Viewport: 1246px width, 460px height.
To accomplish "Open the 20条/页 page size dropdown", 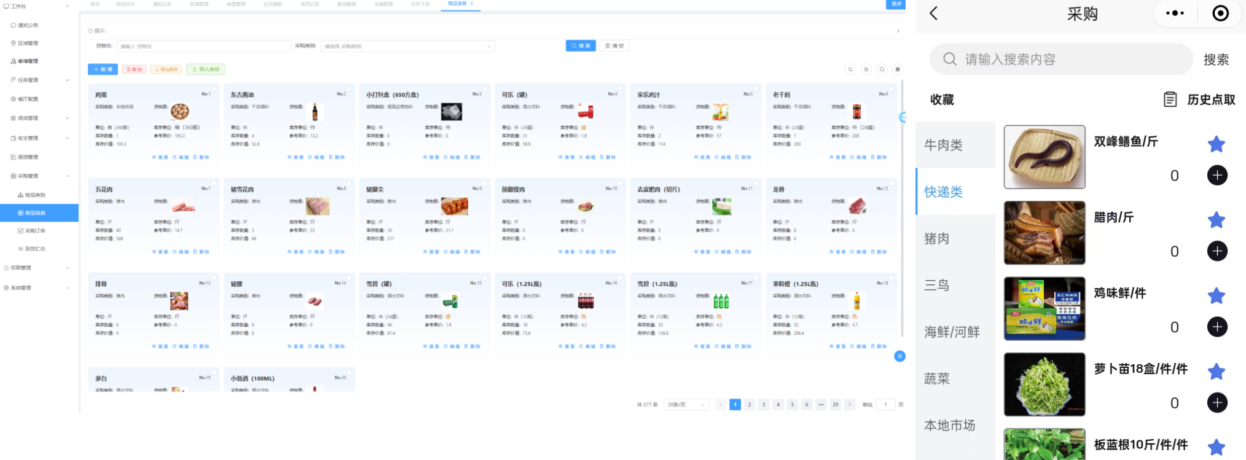I will coord(686,405).
